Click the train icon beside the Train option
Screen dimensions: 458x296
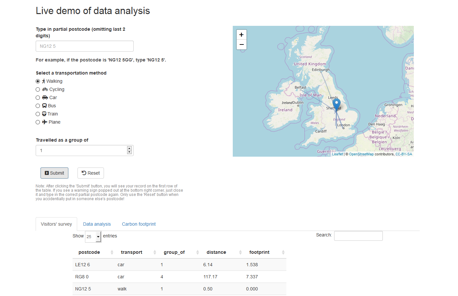[45, 113]
